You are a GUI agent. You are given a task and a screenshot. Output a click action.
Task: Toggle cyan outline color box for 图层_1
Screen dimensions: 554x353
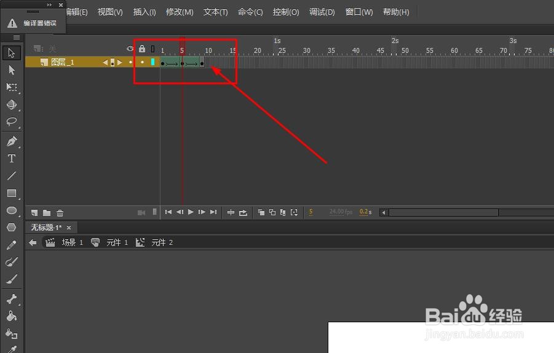tap(152, 62)
